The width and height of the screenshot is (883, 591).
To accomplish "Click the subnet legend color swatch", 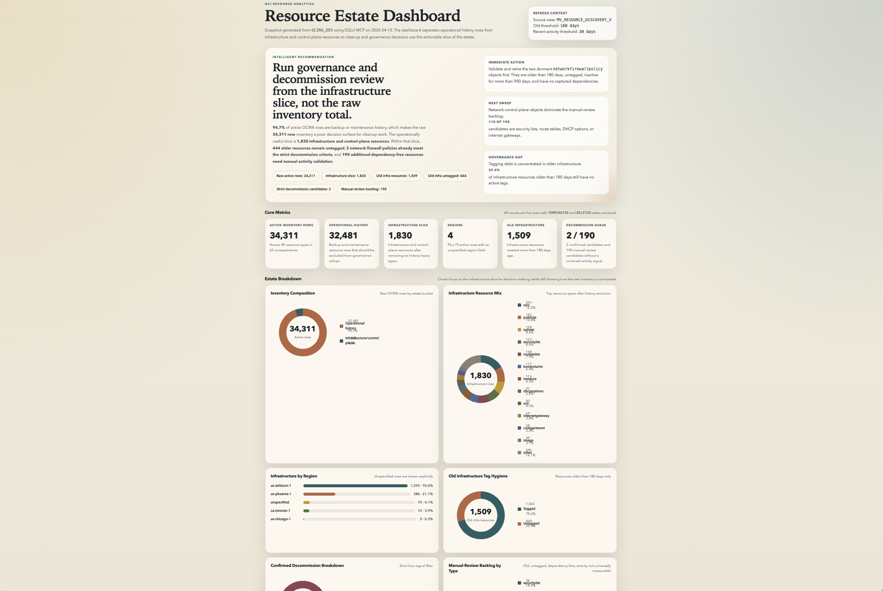I will pyautogui.click(x=519, y=330).
